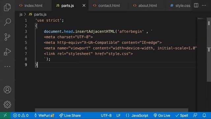Open the WePuri status bar item

click(x=44, y=115)
